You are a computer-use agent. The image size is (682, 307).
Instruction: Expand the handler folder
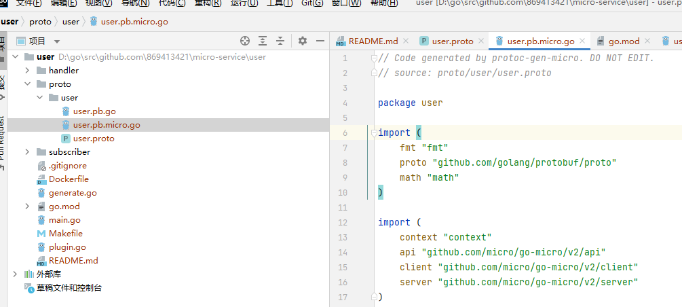(x=27, y=71)
